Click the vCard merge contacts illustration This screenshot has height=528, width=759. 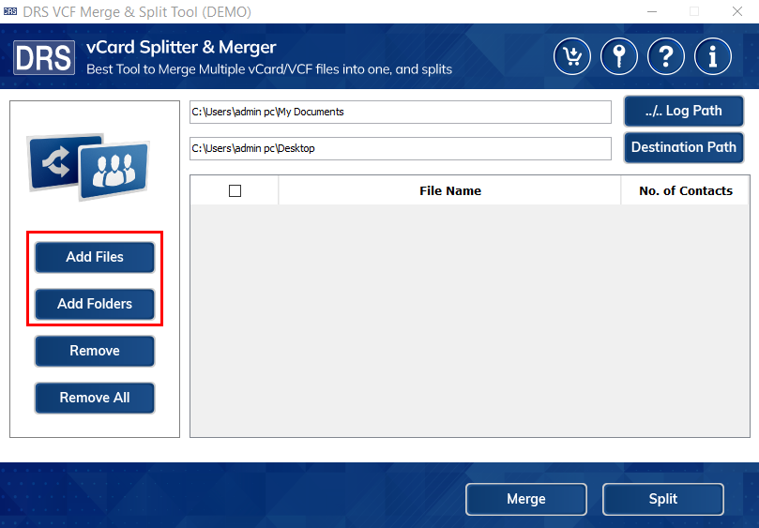(x=89, y=167)
